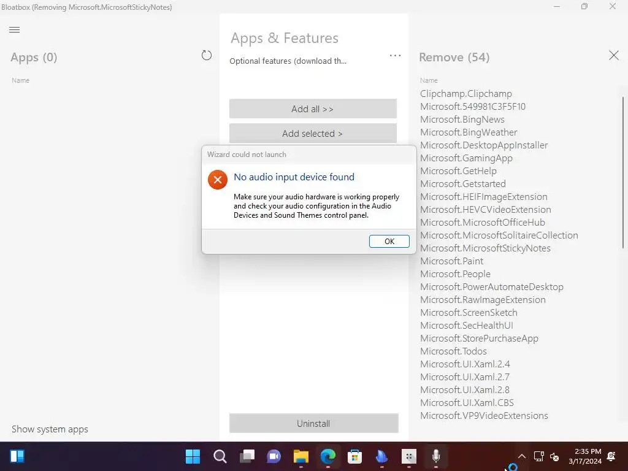Image resolution: width=628 pixels, height=471 pixels.
Task: Select Microsoft.Paint entry
Action: click(451, 261)
